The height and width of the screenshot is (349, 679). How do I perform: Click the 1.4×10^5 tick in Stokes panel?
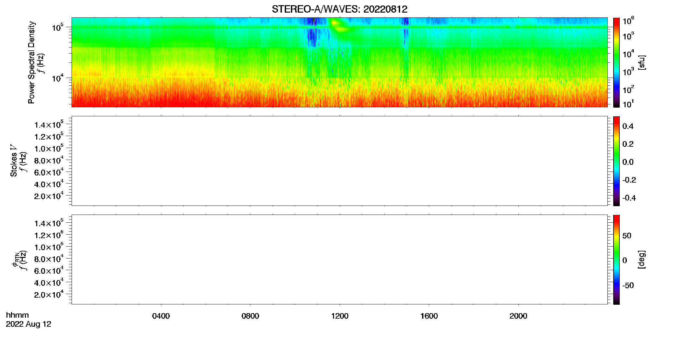49,124
